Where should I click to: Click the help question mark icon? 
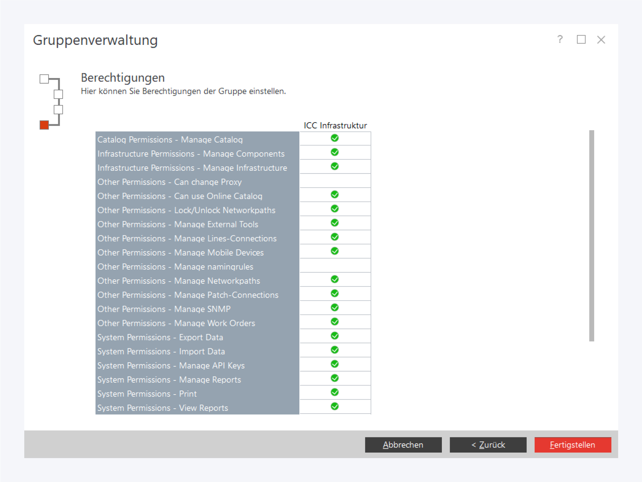point(560,39)
